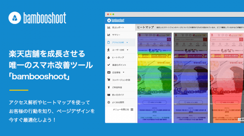Select the 広告管理 menu item
Image resolution: width=244 pixels, height=136 pixels.
120,72
